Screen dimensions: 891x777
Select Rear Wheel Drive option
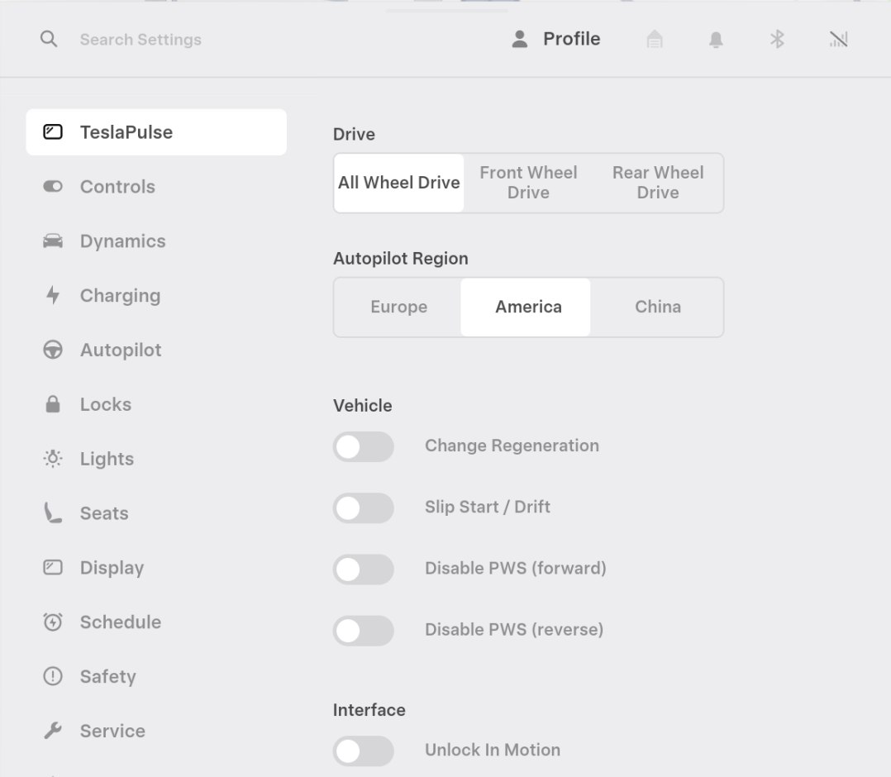tap(658, 183)
